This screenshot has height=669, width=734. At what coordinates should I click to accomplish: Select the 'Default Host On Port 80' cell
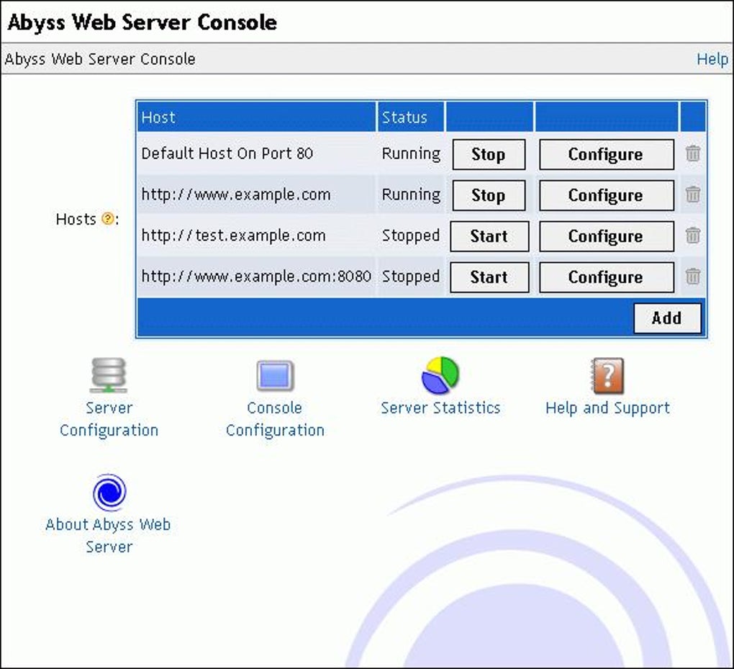(256, 153)
